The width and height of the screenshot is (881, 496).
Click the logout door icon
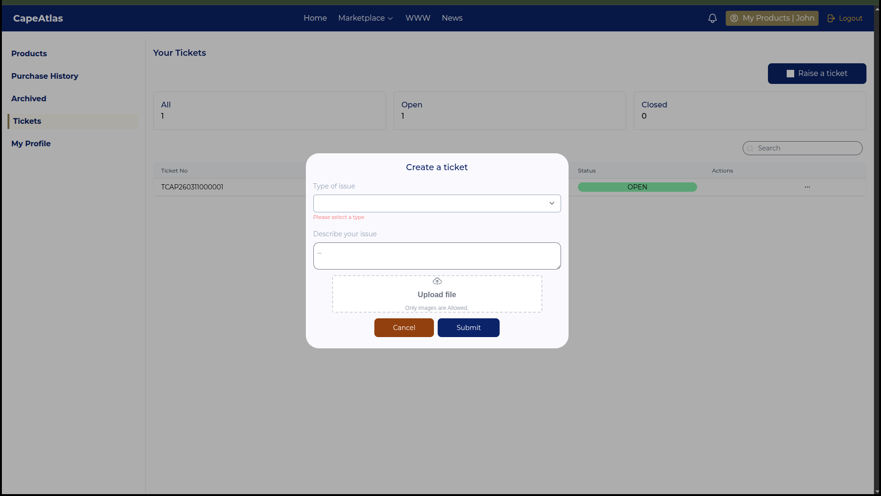(831, 18)
